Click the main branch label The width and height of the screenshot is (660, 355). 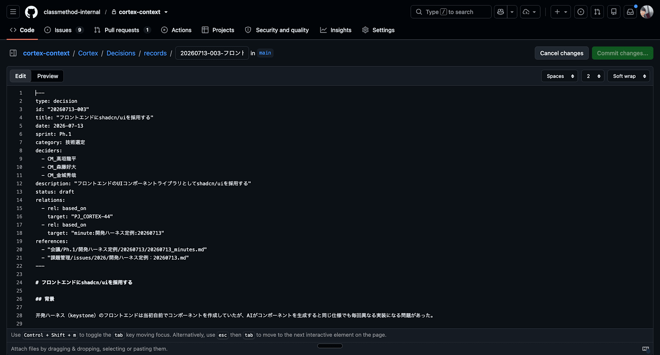tap(265, 53)
